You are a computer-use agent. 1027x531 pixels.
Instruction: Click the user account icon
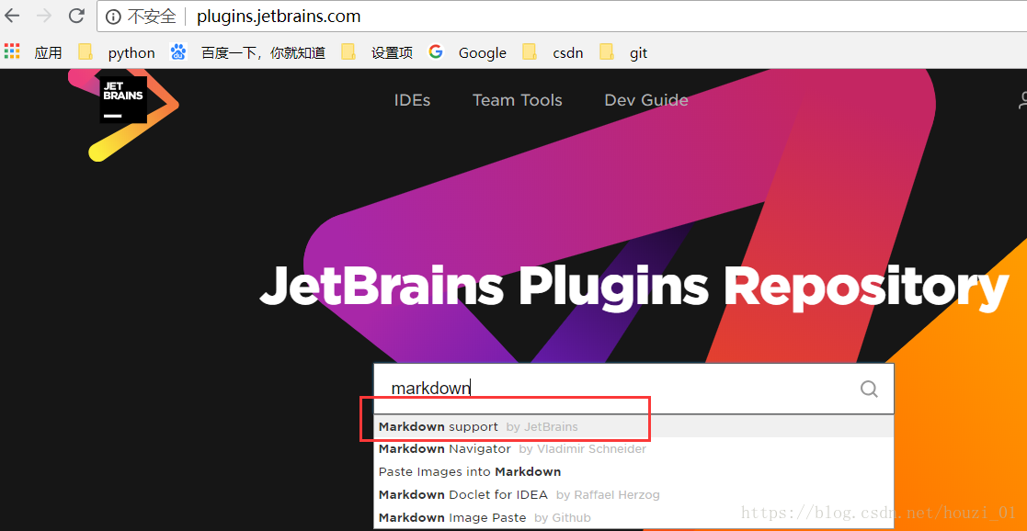coord(1021,100)
